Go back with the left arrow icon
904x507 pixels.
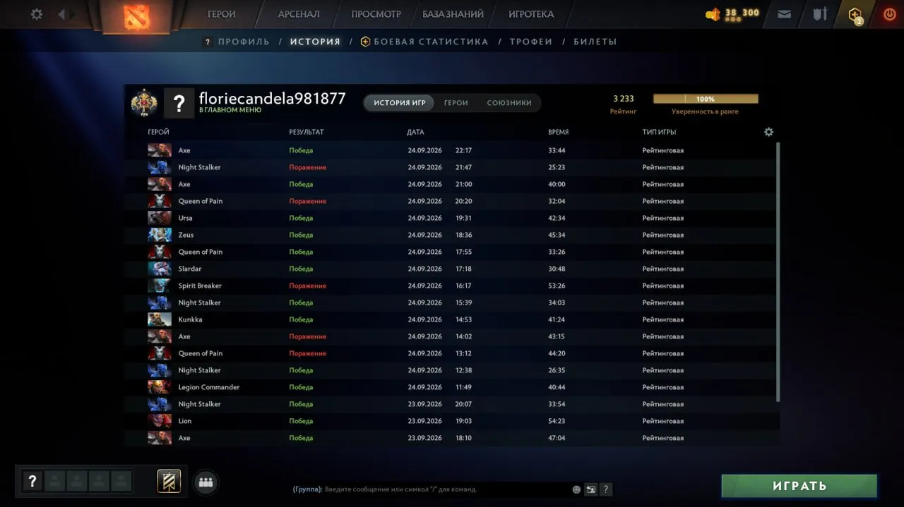[61, 14]
